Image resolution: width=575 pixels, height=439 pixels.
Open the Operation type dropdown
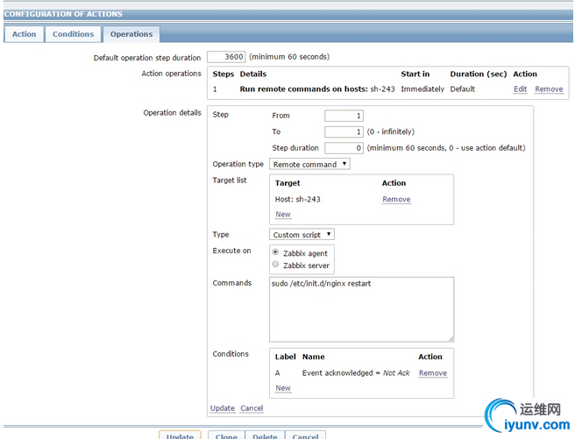(x=309, y=164)
